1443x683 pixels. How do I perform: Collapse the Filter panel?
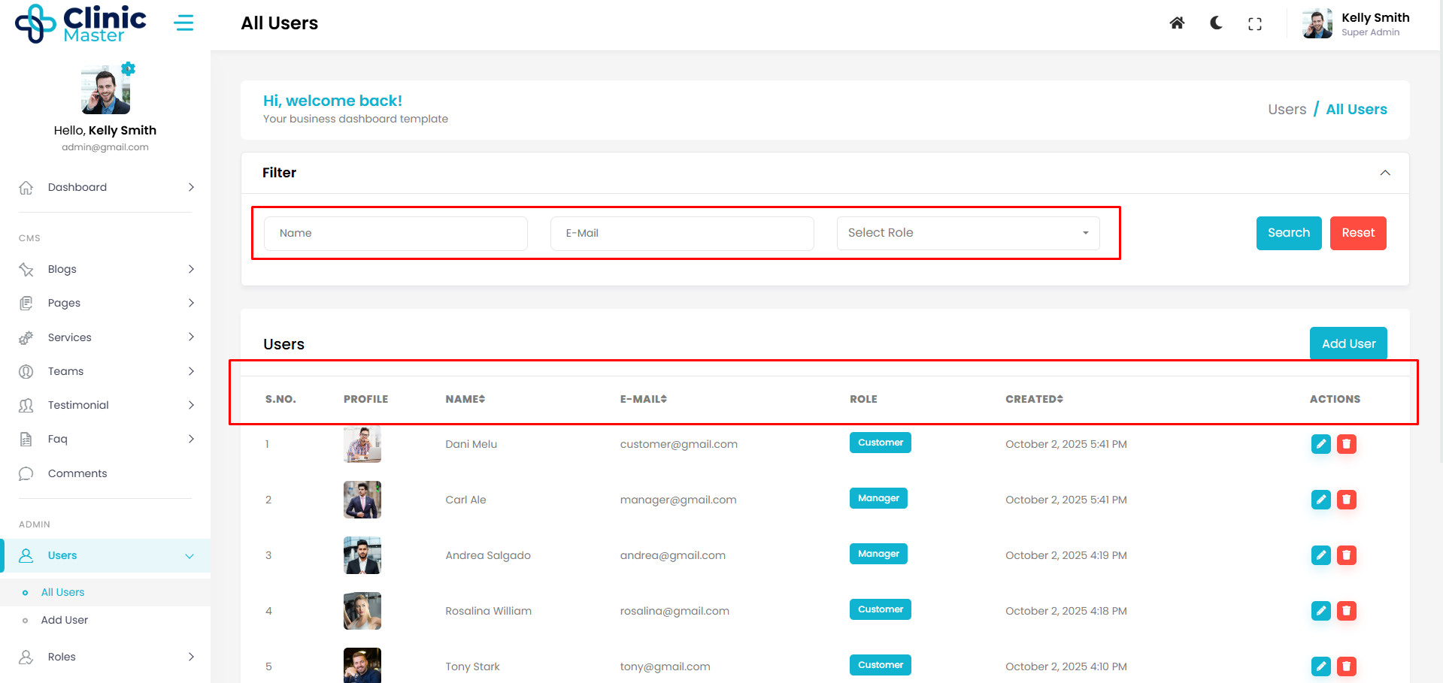click(x=1384, y=173)
